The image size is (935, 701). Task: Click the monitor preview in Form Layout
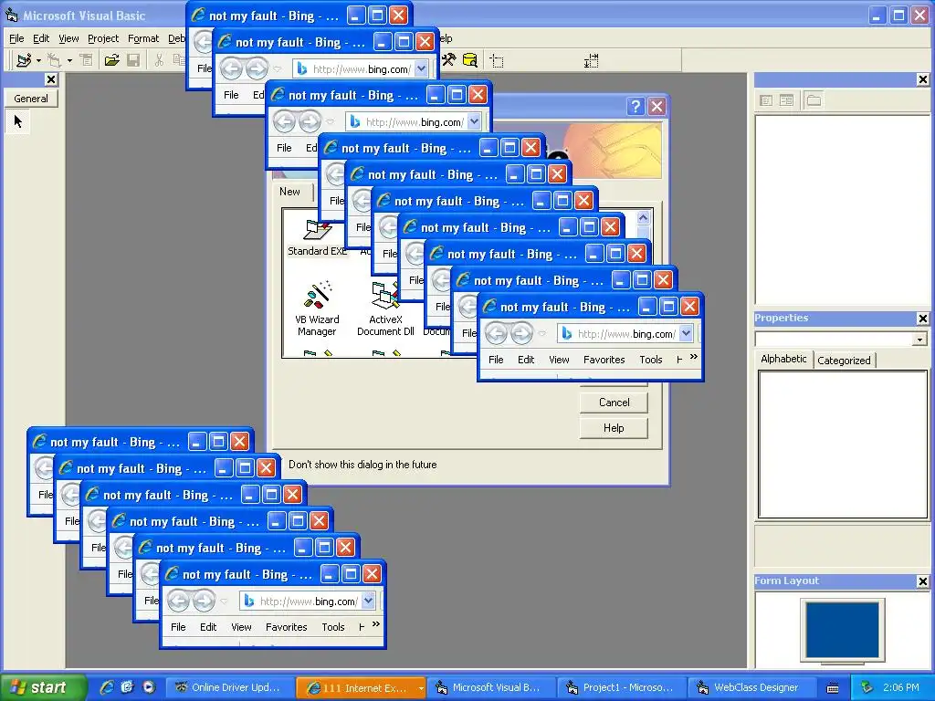[842, 630]
